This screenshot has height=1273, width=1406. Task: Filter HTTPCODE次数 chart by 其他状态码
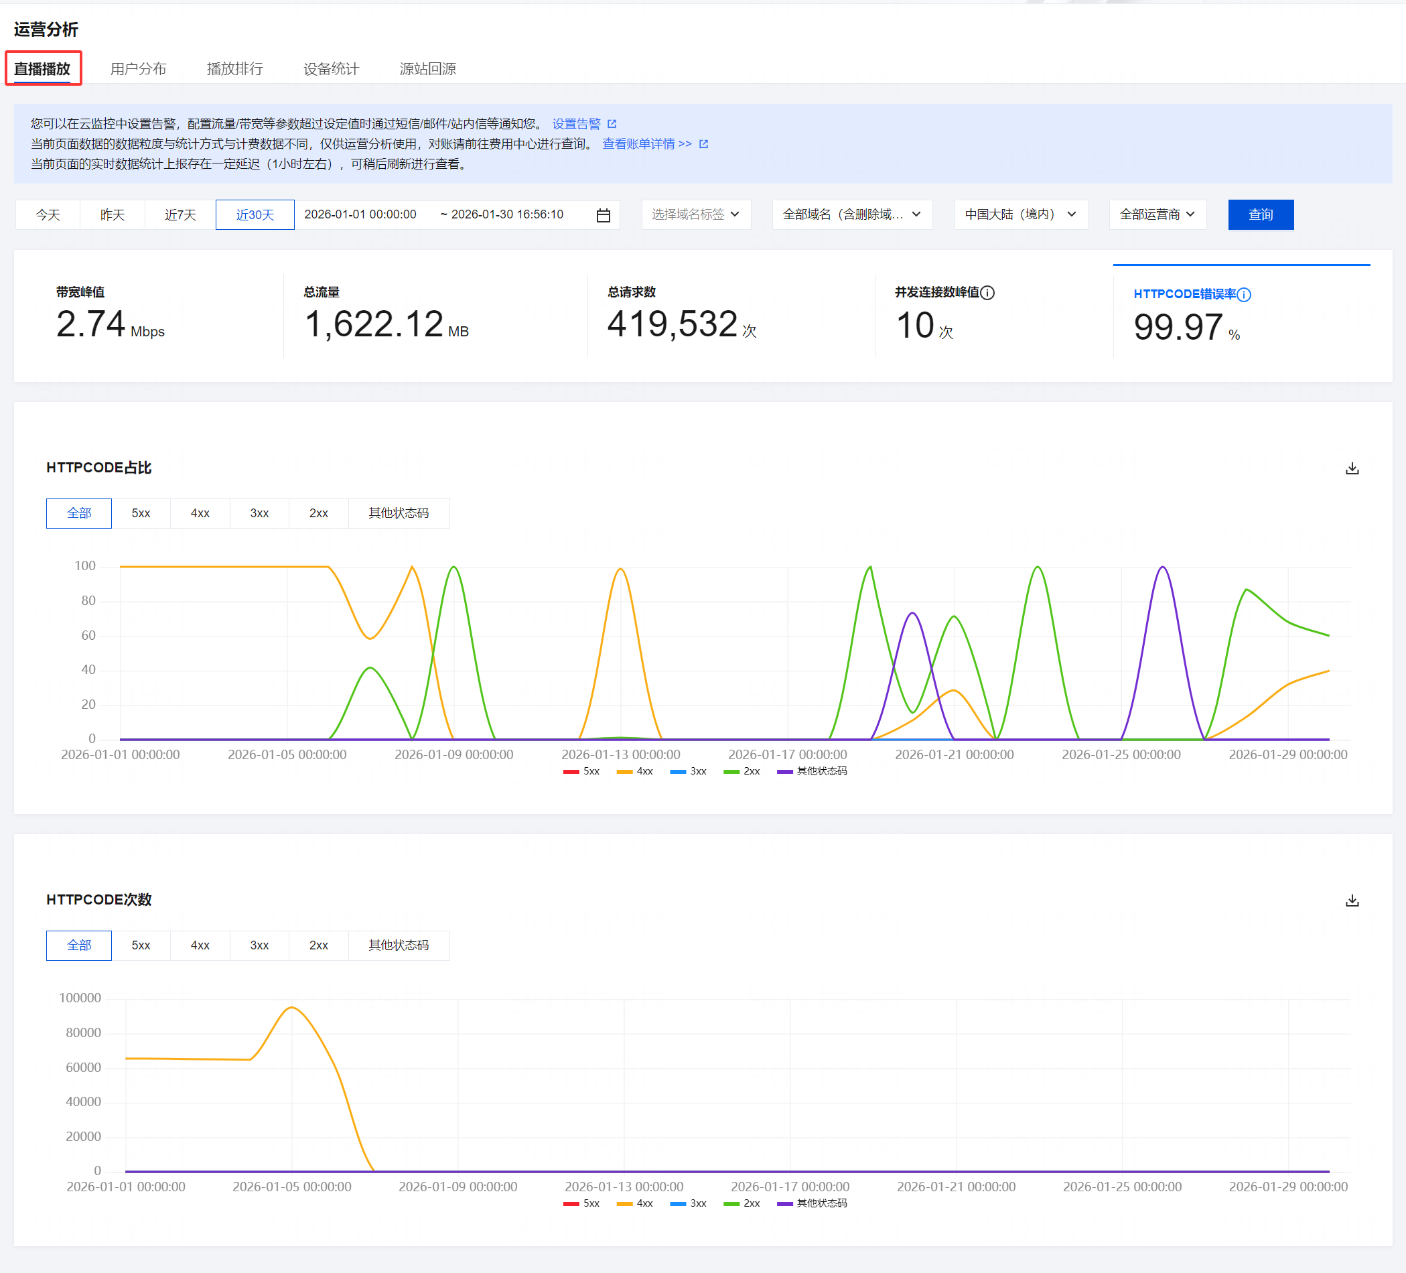point(399,945)
